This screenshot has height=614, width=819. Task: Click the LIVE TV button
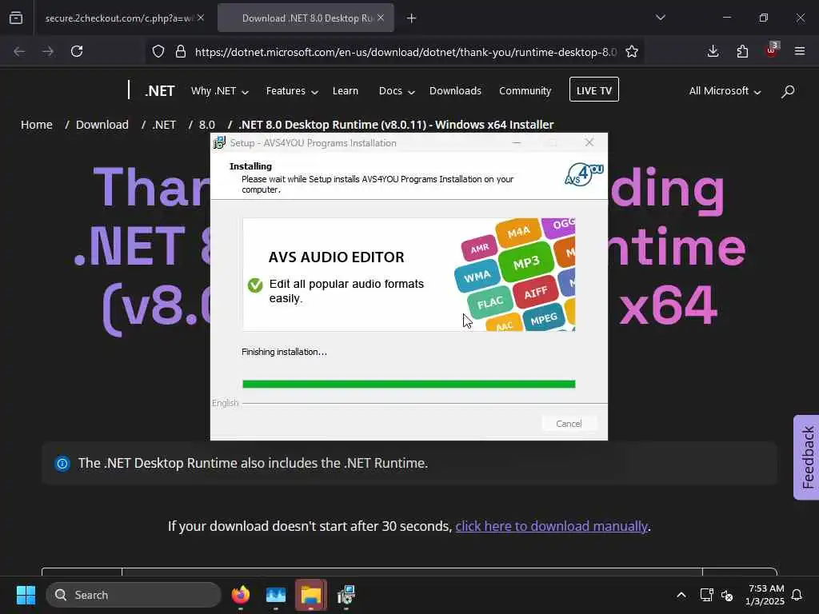pyautogui.click(x=594, y=90)
